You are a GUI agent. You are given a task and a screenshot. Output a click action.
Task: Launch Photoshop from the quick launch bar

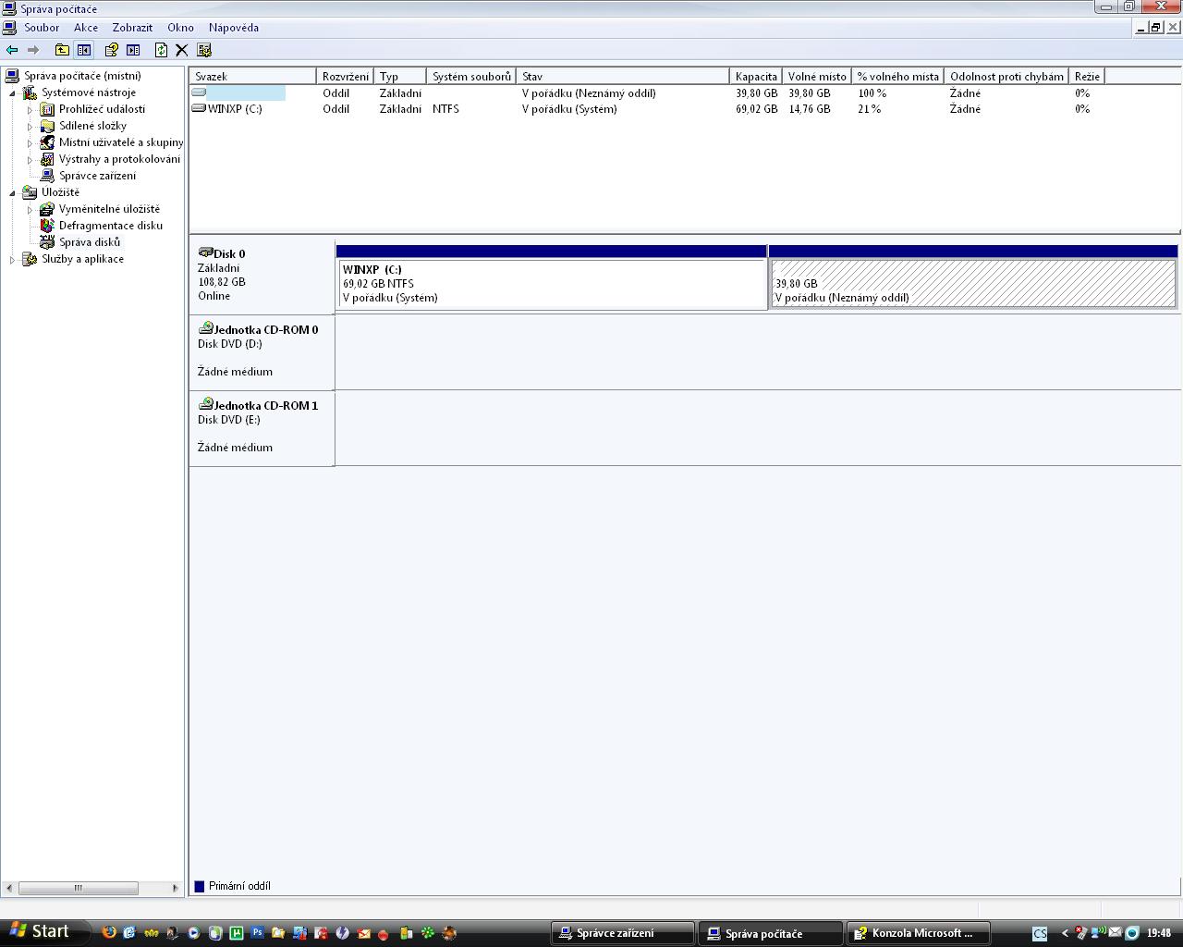(x=257, y=932)
